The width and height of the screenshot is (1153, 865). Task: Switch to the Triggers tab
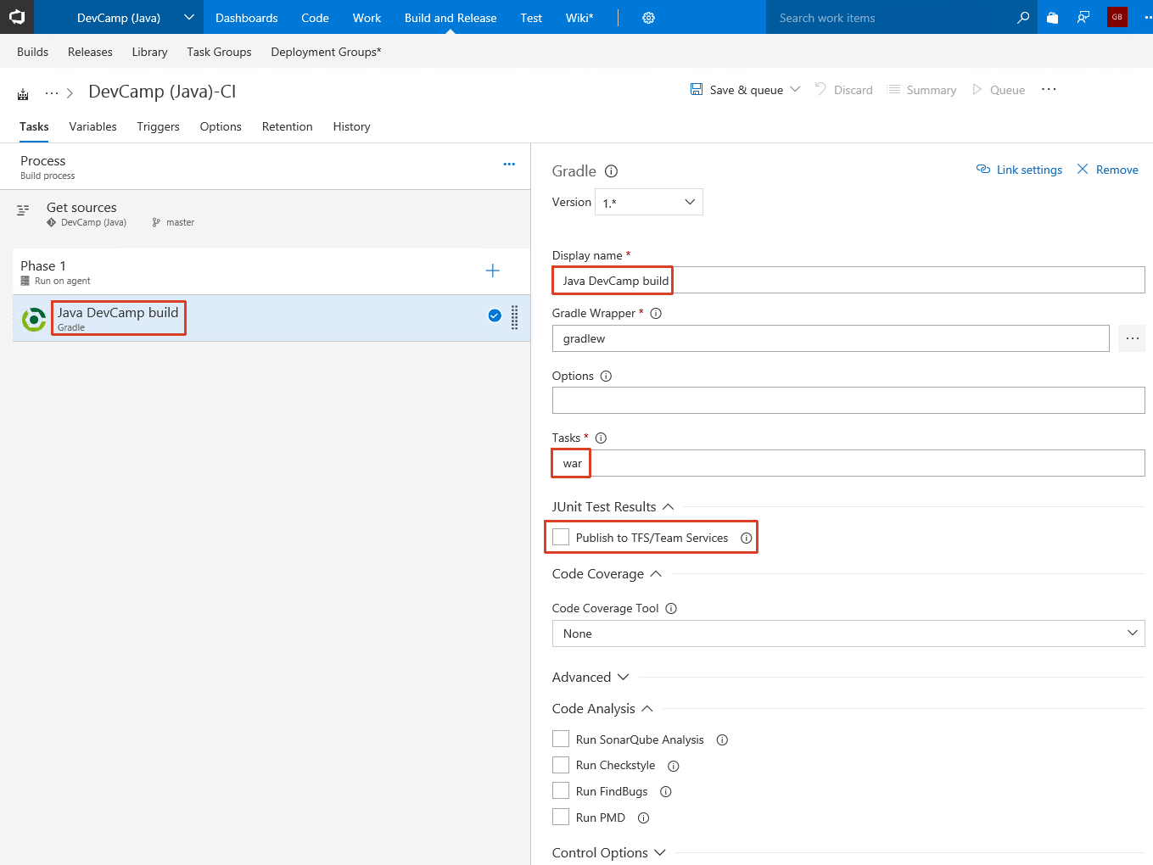point(158,126)
